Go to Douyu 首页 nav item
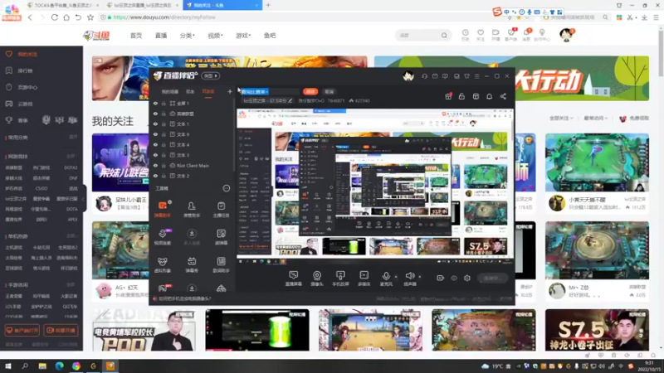Screen dimensions: 664x373 click(x=136, y=36)
